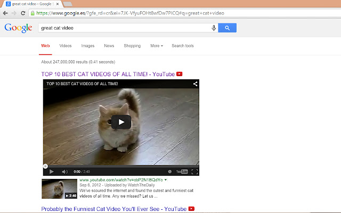Image resolution: width=341 pixels, height=213 pixels.
Task: Click the video progress bar scrubber handle
Action: (x=45, y=166)
